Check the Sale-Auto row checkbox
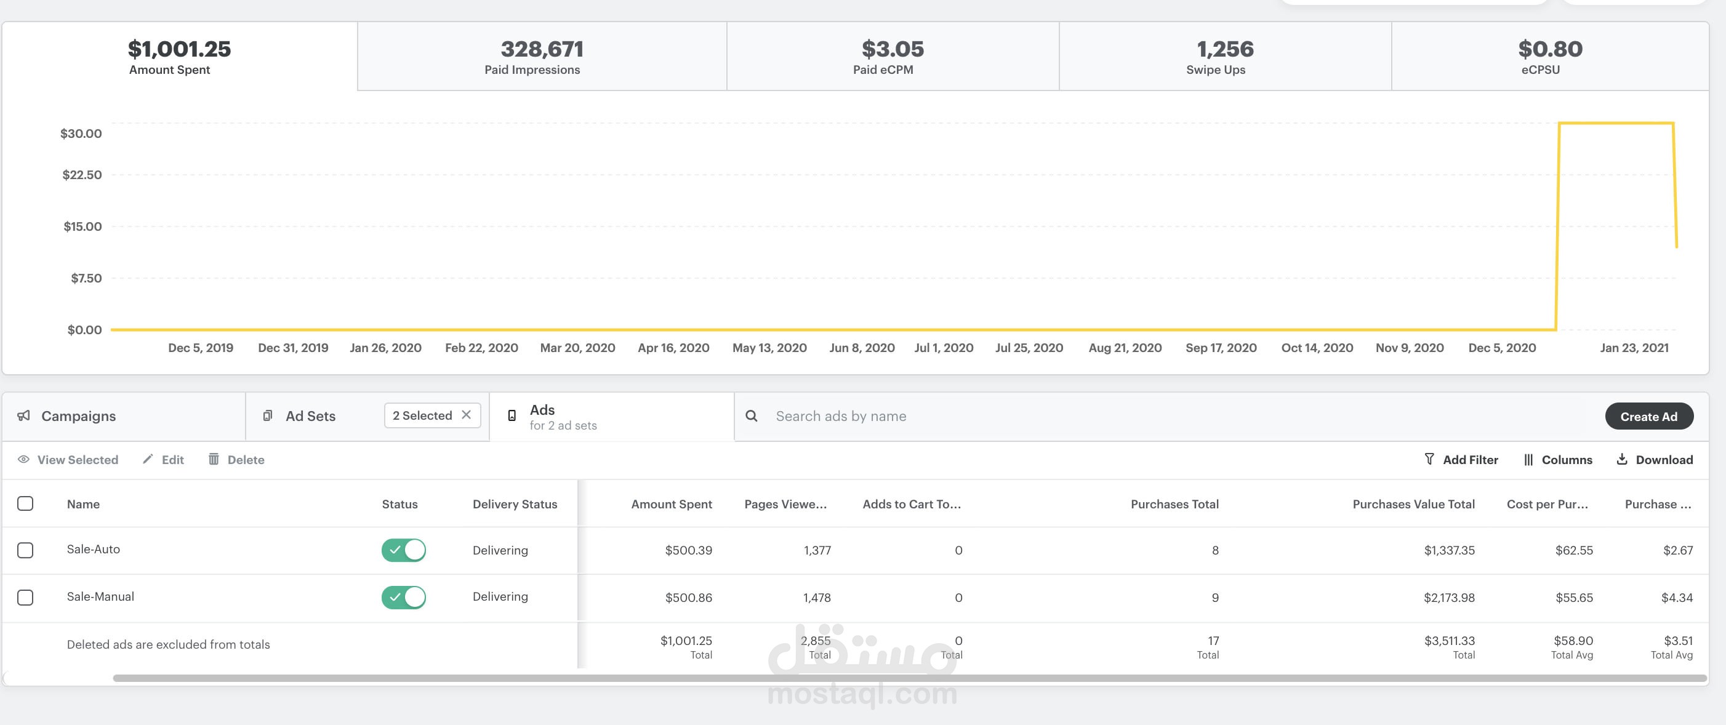 25,550
